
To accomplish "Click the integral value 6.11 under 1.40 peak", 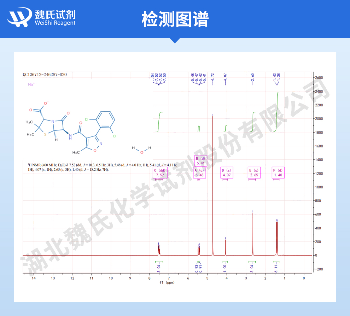I will 276,269.
